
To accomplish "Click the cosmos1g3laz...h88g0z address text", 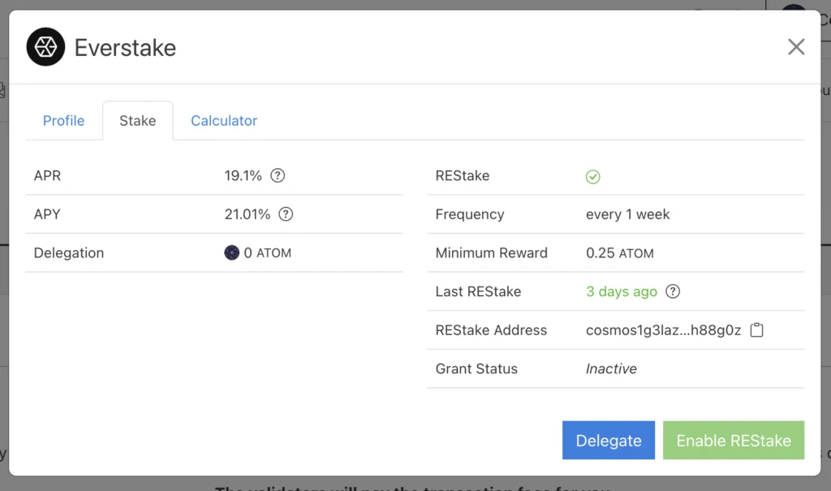I will tap(663, 330).
